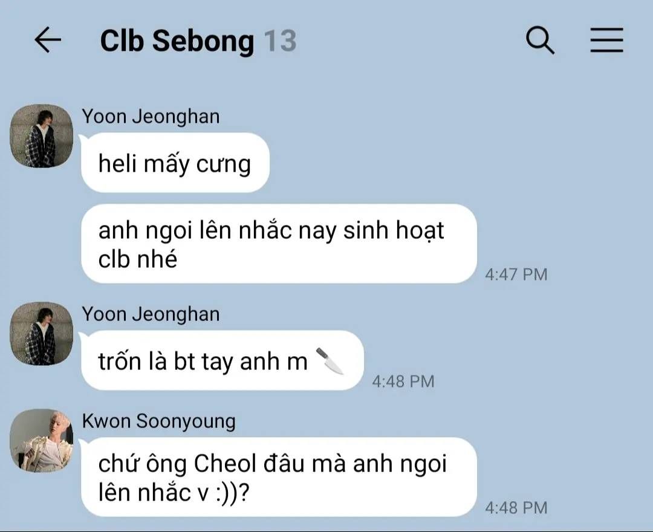Select the "heli mấy cưng" message bubble
Image resolution: width=653 pixels, height=532 pixels.
pos(175,163)
